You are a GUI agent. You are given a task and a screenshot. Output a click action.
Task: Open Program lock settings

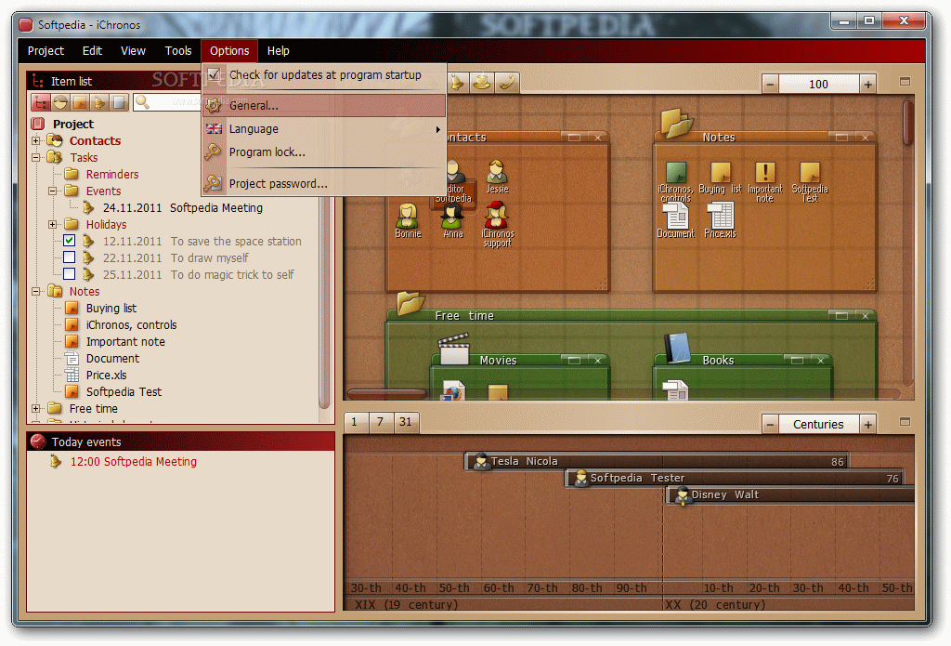click(324, 152)
